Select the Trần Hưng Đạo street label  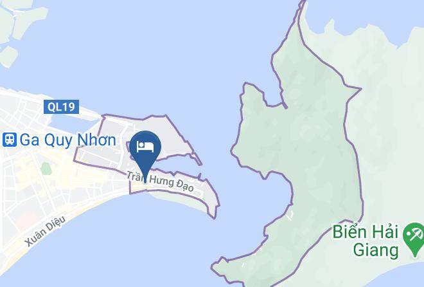(x=161, y=181)
